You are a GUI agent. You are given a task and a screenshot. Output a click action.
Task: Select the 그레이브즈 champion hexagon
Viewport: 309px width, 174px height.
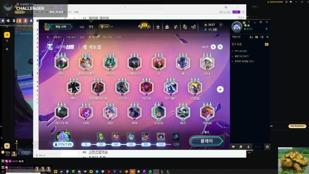coord(134,63)
